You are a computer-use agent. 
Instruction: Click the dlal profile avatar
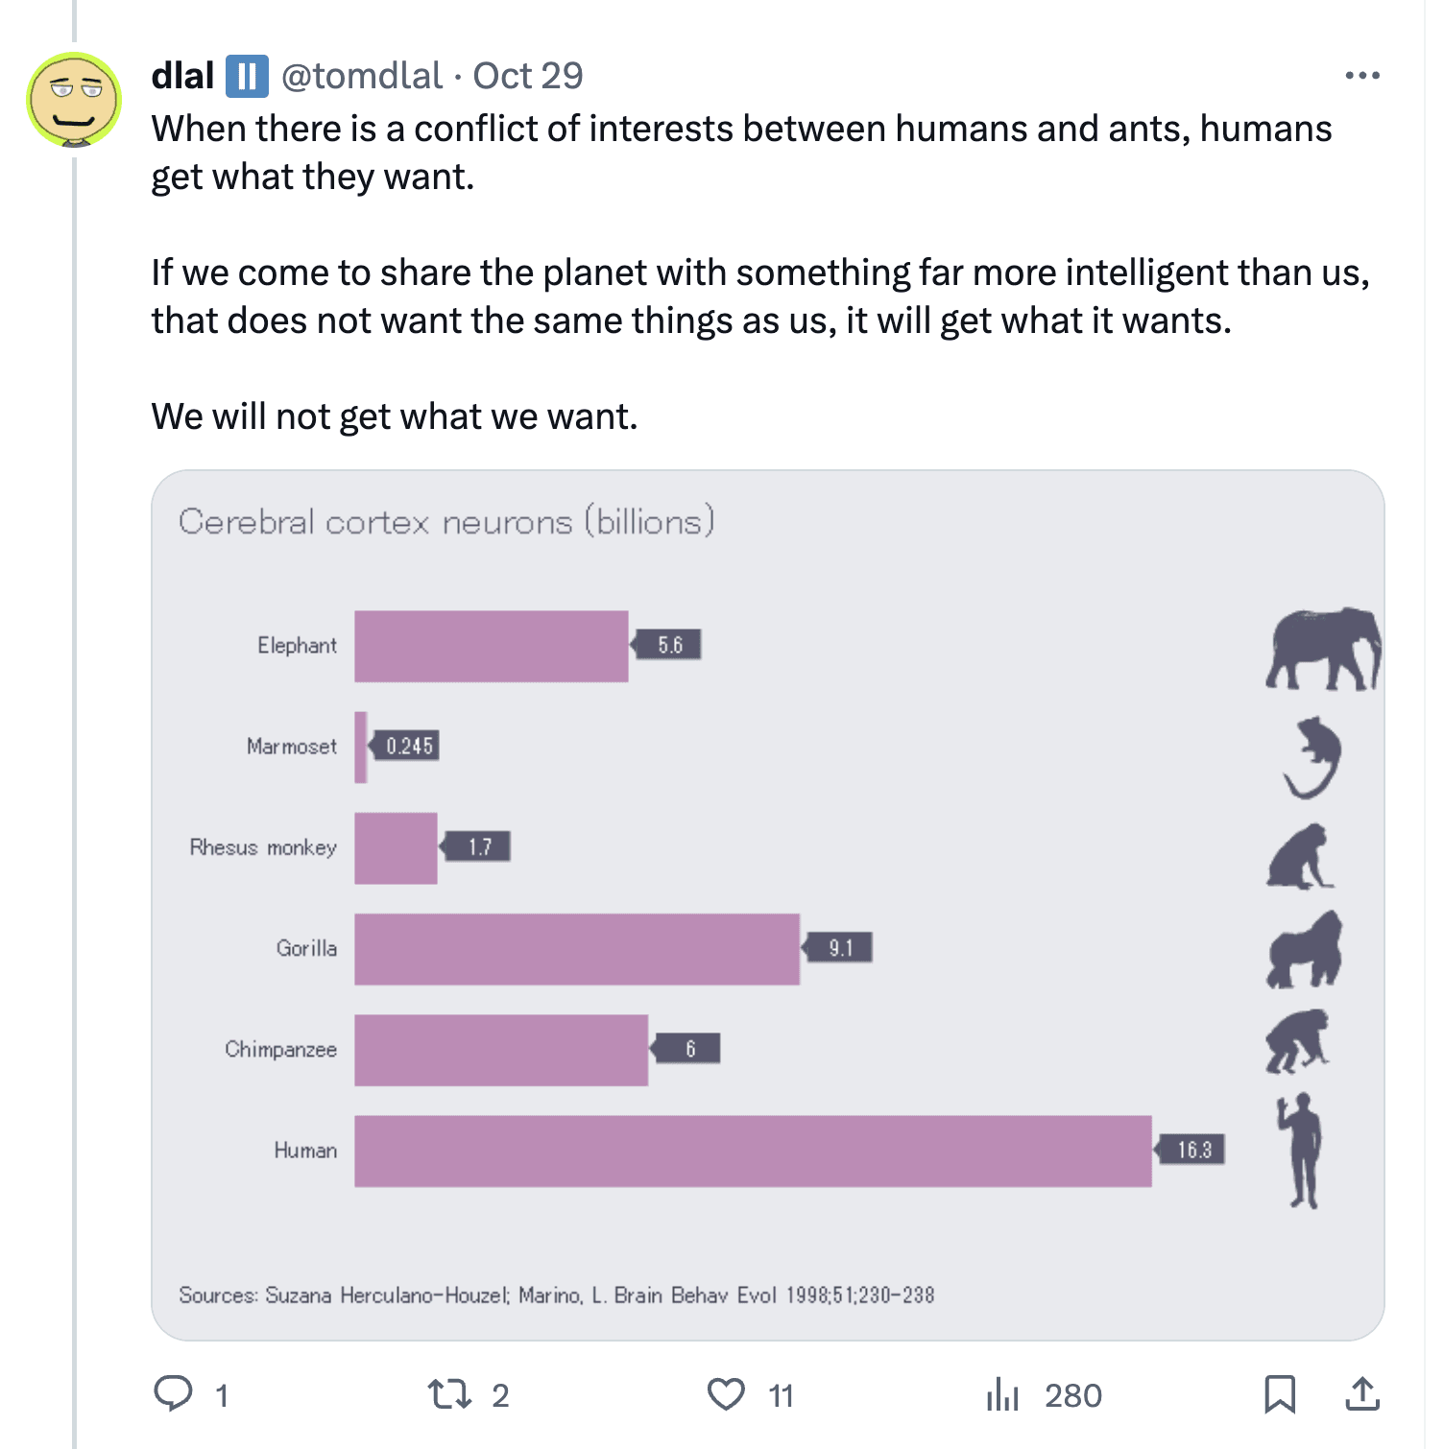click(x=74, y=100)
